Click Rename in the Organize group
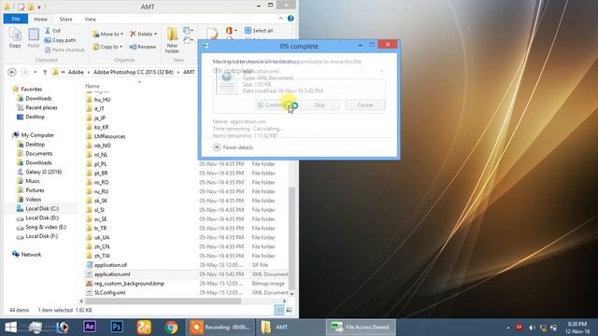Screen dimensions: 598x336 [x=143, y=47]
